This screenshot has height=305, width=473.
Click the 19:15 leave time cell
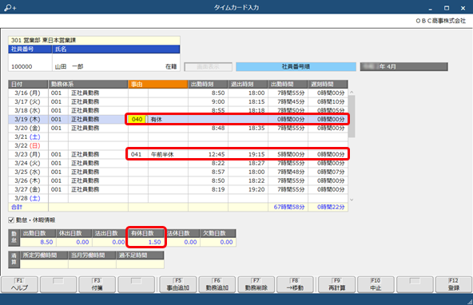pos(248,154)
